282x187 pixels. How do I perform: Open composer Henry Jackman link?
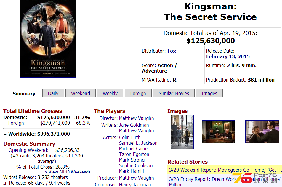[x=135, y=185]
